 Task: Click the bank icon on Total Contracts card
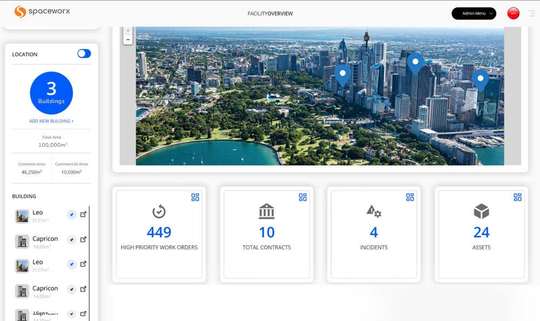(x=266, y=211)
